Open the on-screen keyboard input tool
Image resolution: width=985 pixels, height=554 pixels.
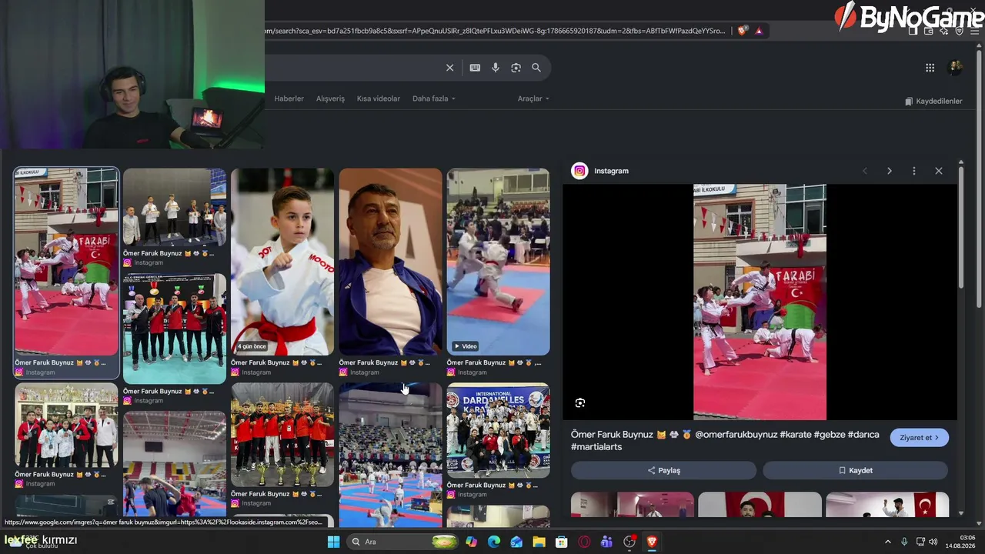[475, 68]
